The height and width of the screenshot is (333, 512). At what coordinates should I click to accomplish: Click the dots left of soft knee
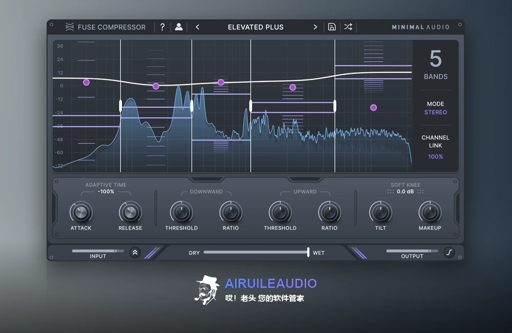391,192
